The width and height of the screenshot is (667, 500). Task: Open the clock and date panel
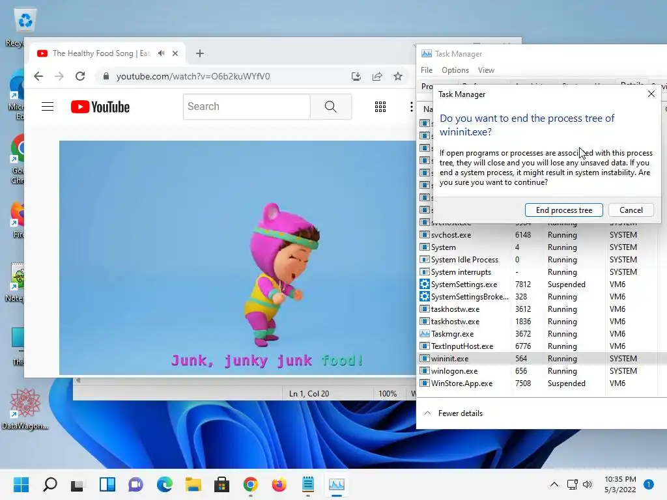620,484
